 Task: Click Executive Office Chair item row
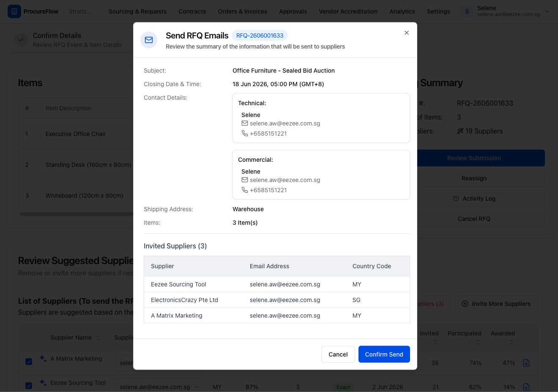coord(76,134)
